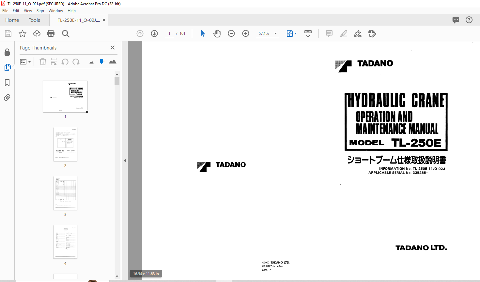The height and width of the screenshot is (282, 480).
Task: Open the zoom level dropdown arrow
Action: point(276,34)
